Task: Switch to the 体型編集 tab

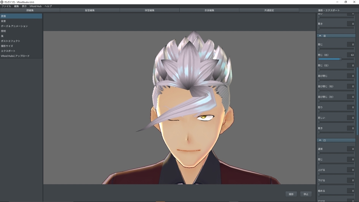Action: point(150,10)
